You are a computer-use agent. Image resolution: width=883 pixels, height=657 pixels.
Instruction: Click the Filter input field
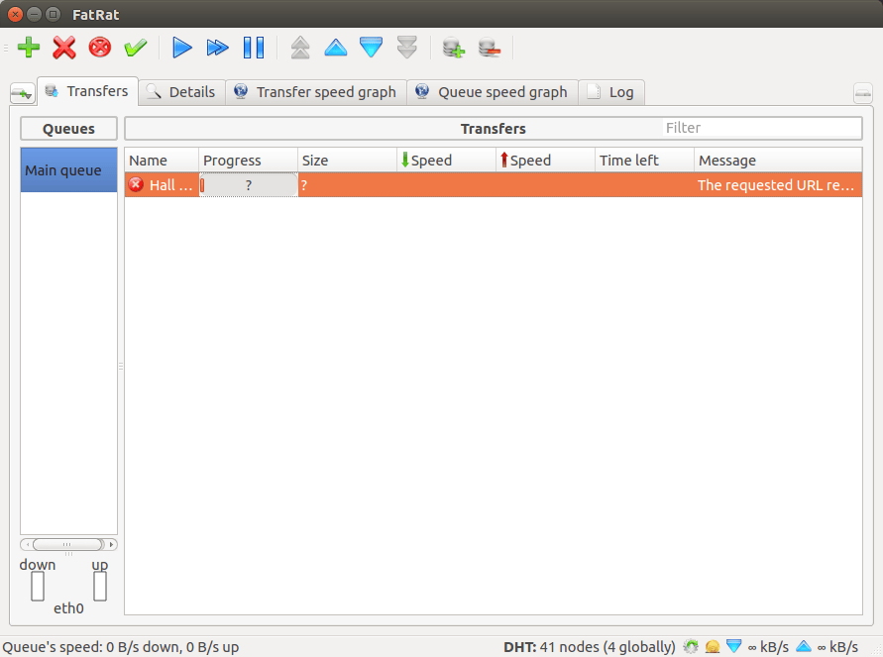click(x=762, y=128)
